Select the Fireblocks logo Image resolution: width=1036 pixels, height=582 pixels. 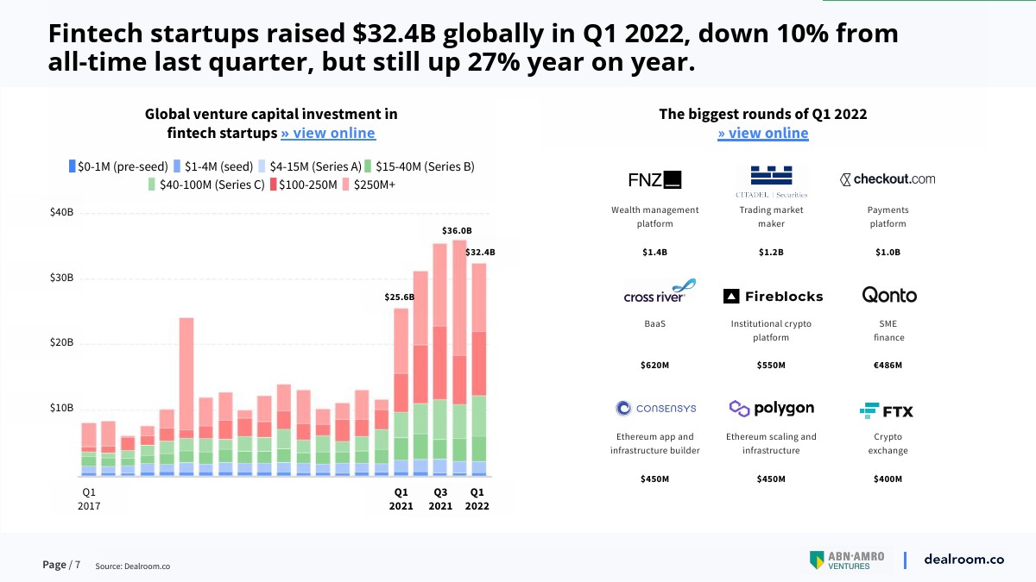point(772,297)
